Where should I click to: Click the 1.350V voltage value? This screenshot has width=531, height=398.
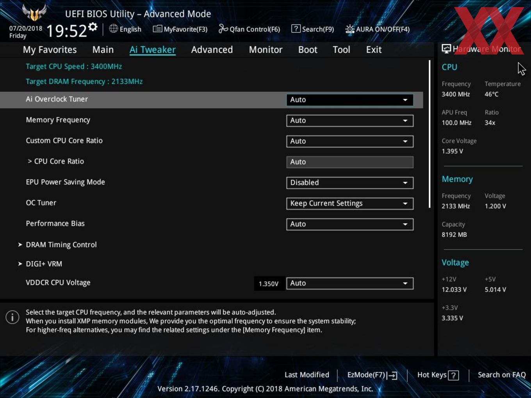point(269,284)
